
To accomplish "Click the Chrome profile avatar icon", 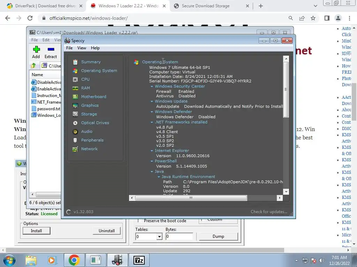I will (338, 18).
